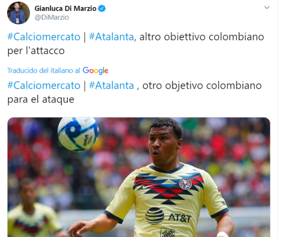
Task: Open the @DiMarzio handle link
Action: point(52,17)
